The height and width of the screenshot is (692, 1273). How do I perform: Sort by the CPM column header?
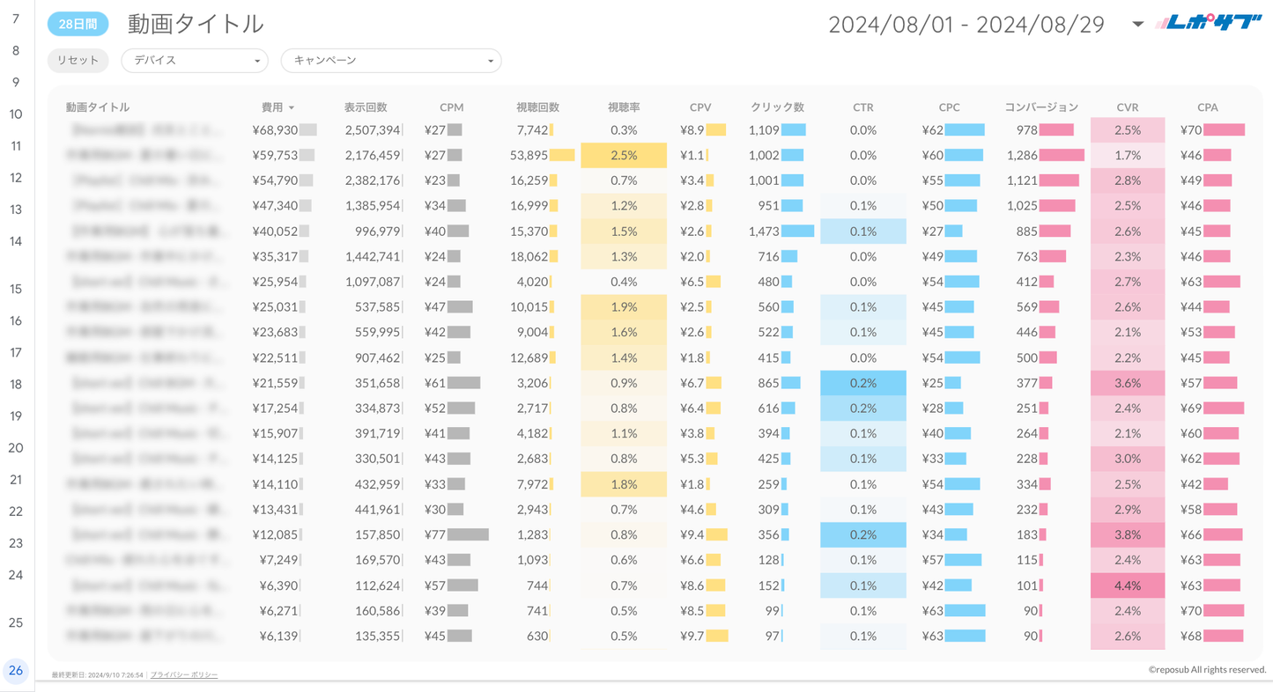tap(451, 107)
